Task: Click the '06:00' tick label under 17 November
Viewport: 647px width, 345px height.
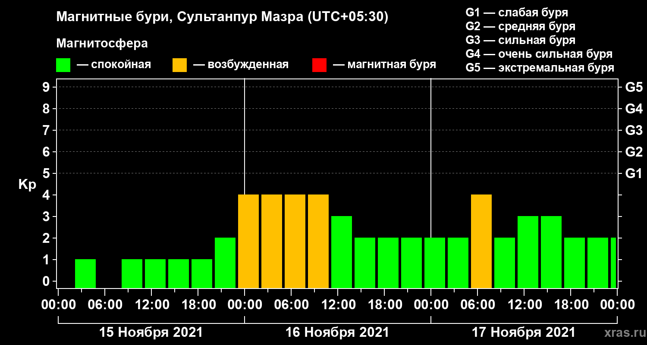Action: pyautogui.click(x=477, y=305)
